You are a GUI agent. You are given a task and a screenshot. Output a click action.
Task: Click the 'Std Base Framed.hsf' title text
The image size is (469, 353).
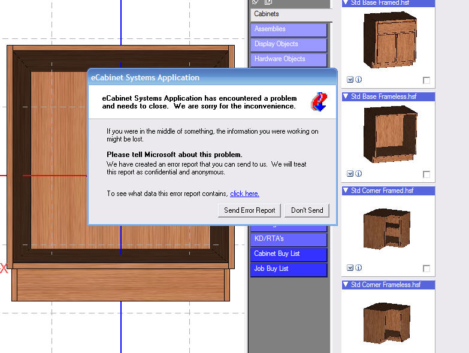pos(380,2)
